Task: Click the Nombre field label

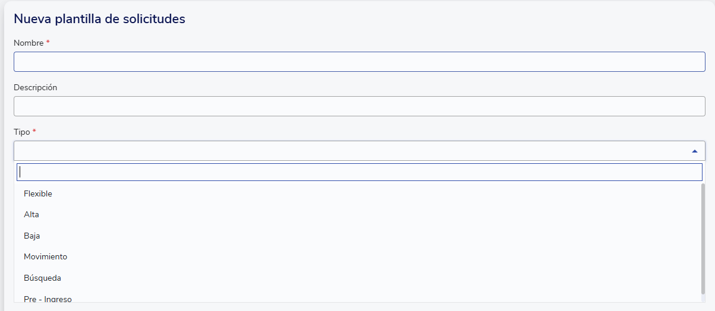Action: 29,43
